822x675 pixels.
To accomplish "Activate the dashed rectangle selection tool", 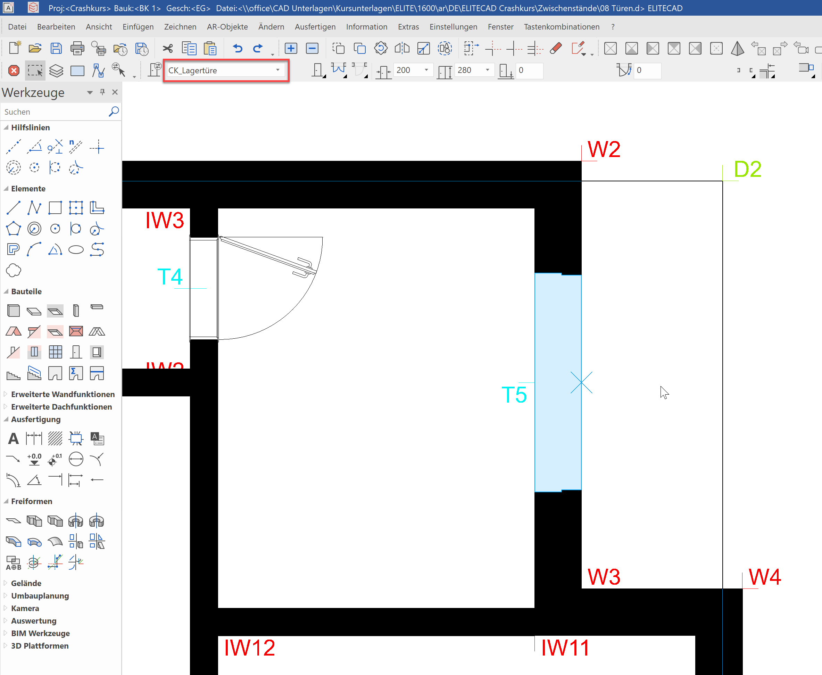I will [x=35, y=71].
